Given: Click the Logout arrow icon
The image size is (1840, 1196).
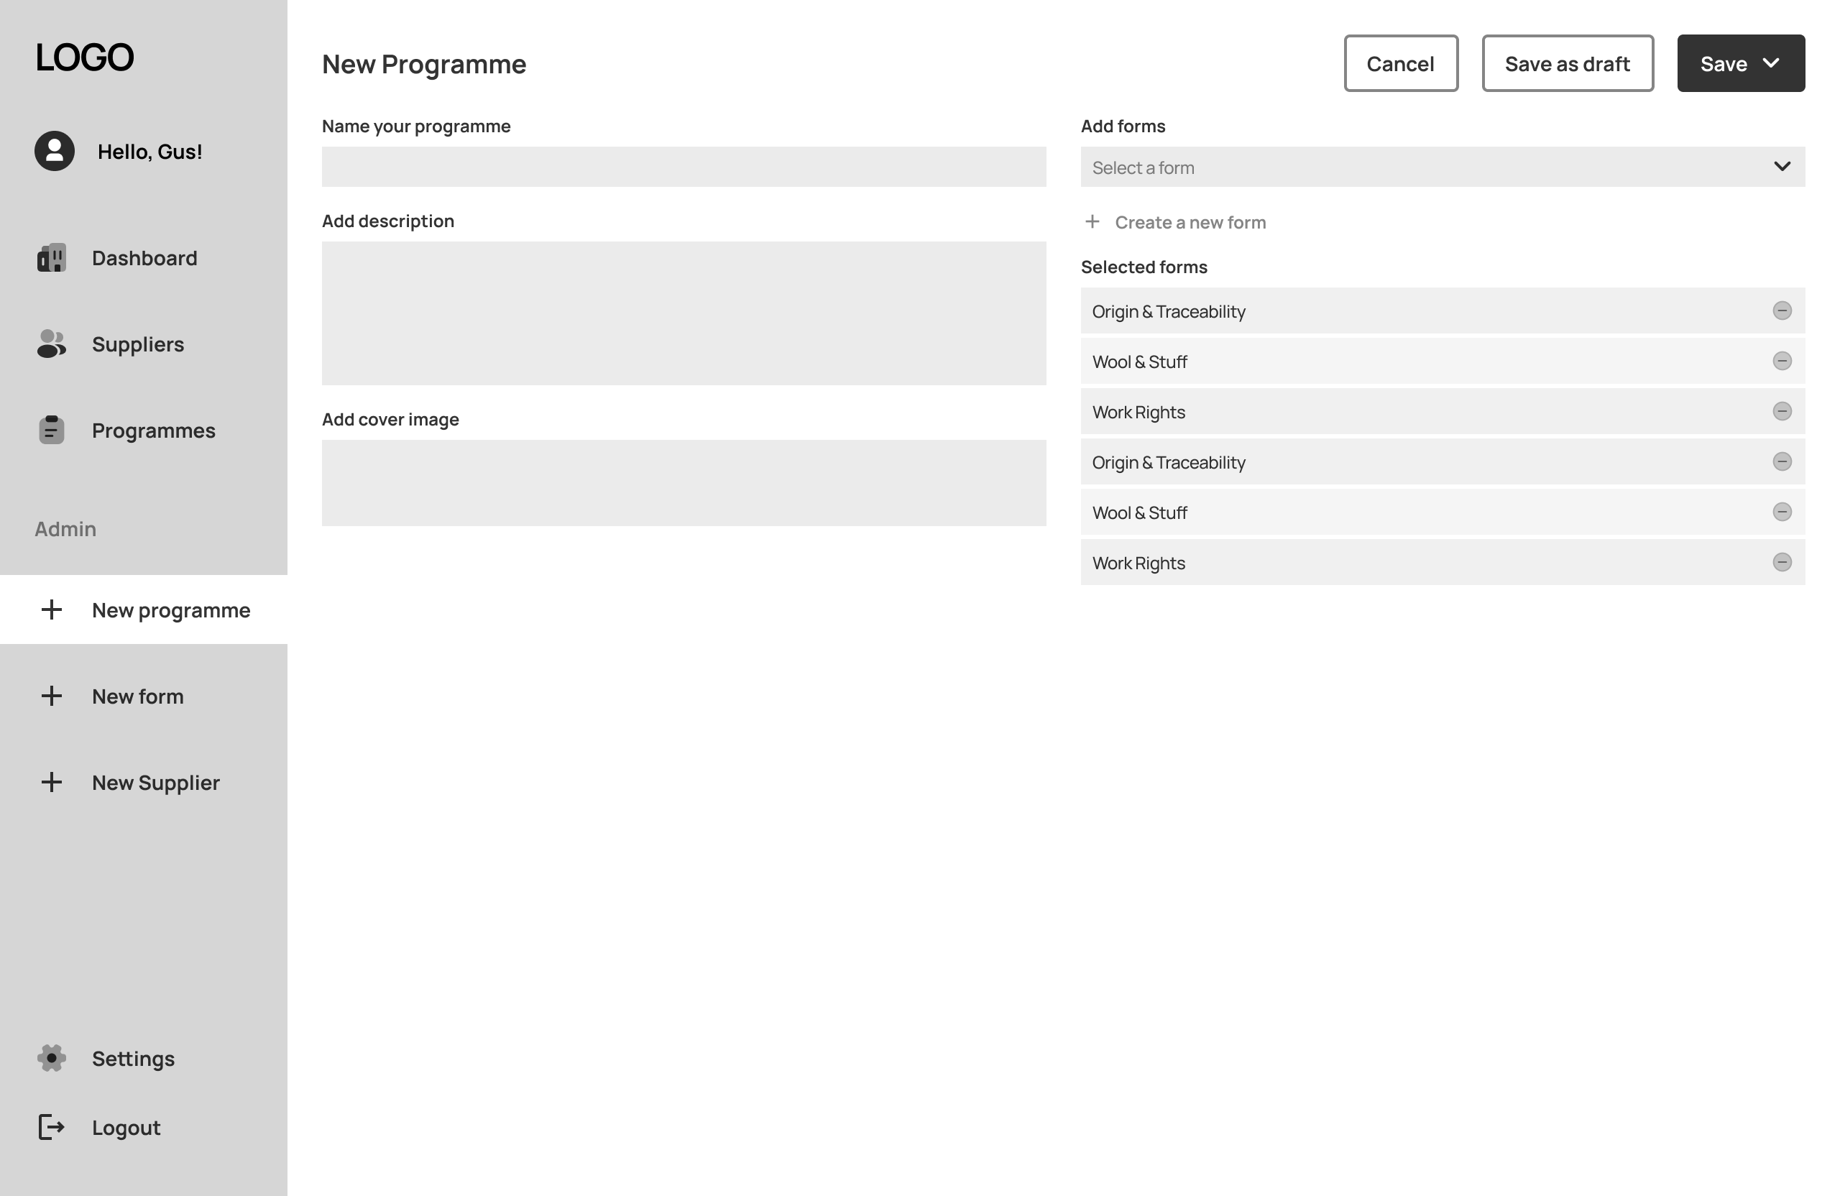Looking at the screenshot, I should (52, 1127).
